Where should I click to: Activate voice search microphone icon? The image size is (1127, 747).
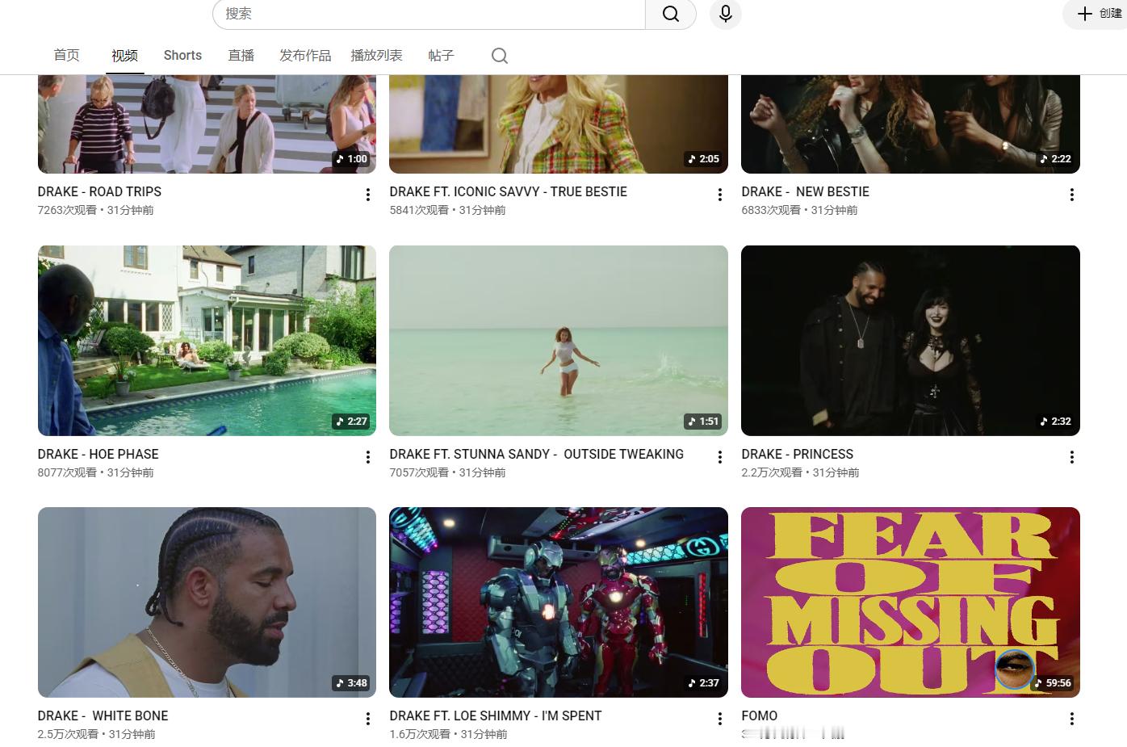(725, 14)
